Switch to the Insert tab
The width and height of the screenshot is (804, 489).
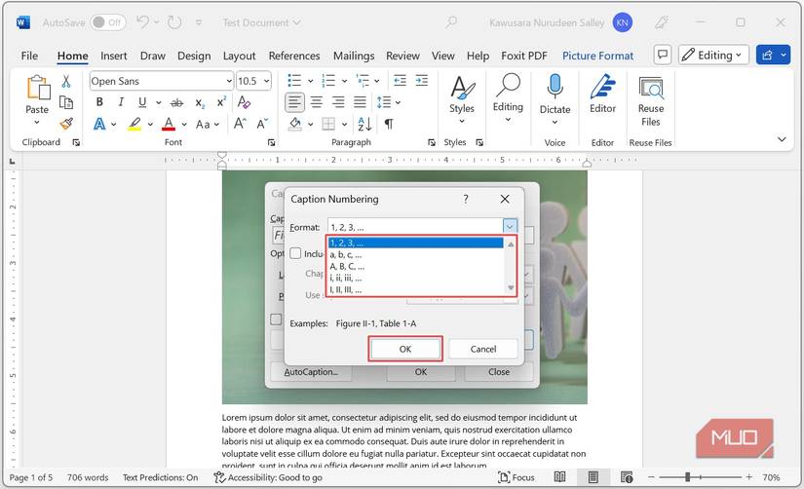(113, 56)
